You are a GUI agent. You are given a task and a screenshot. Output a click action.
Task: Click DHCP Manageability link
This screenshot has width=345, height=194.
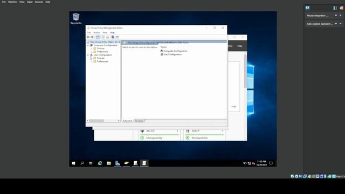click(x=199, y=138)
